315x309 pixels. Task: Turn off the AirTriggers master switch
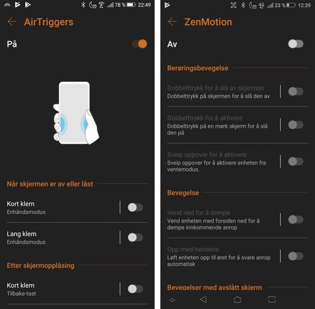pos(139,44)
